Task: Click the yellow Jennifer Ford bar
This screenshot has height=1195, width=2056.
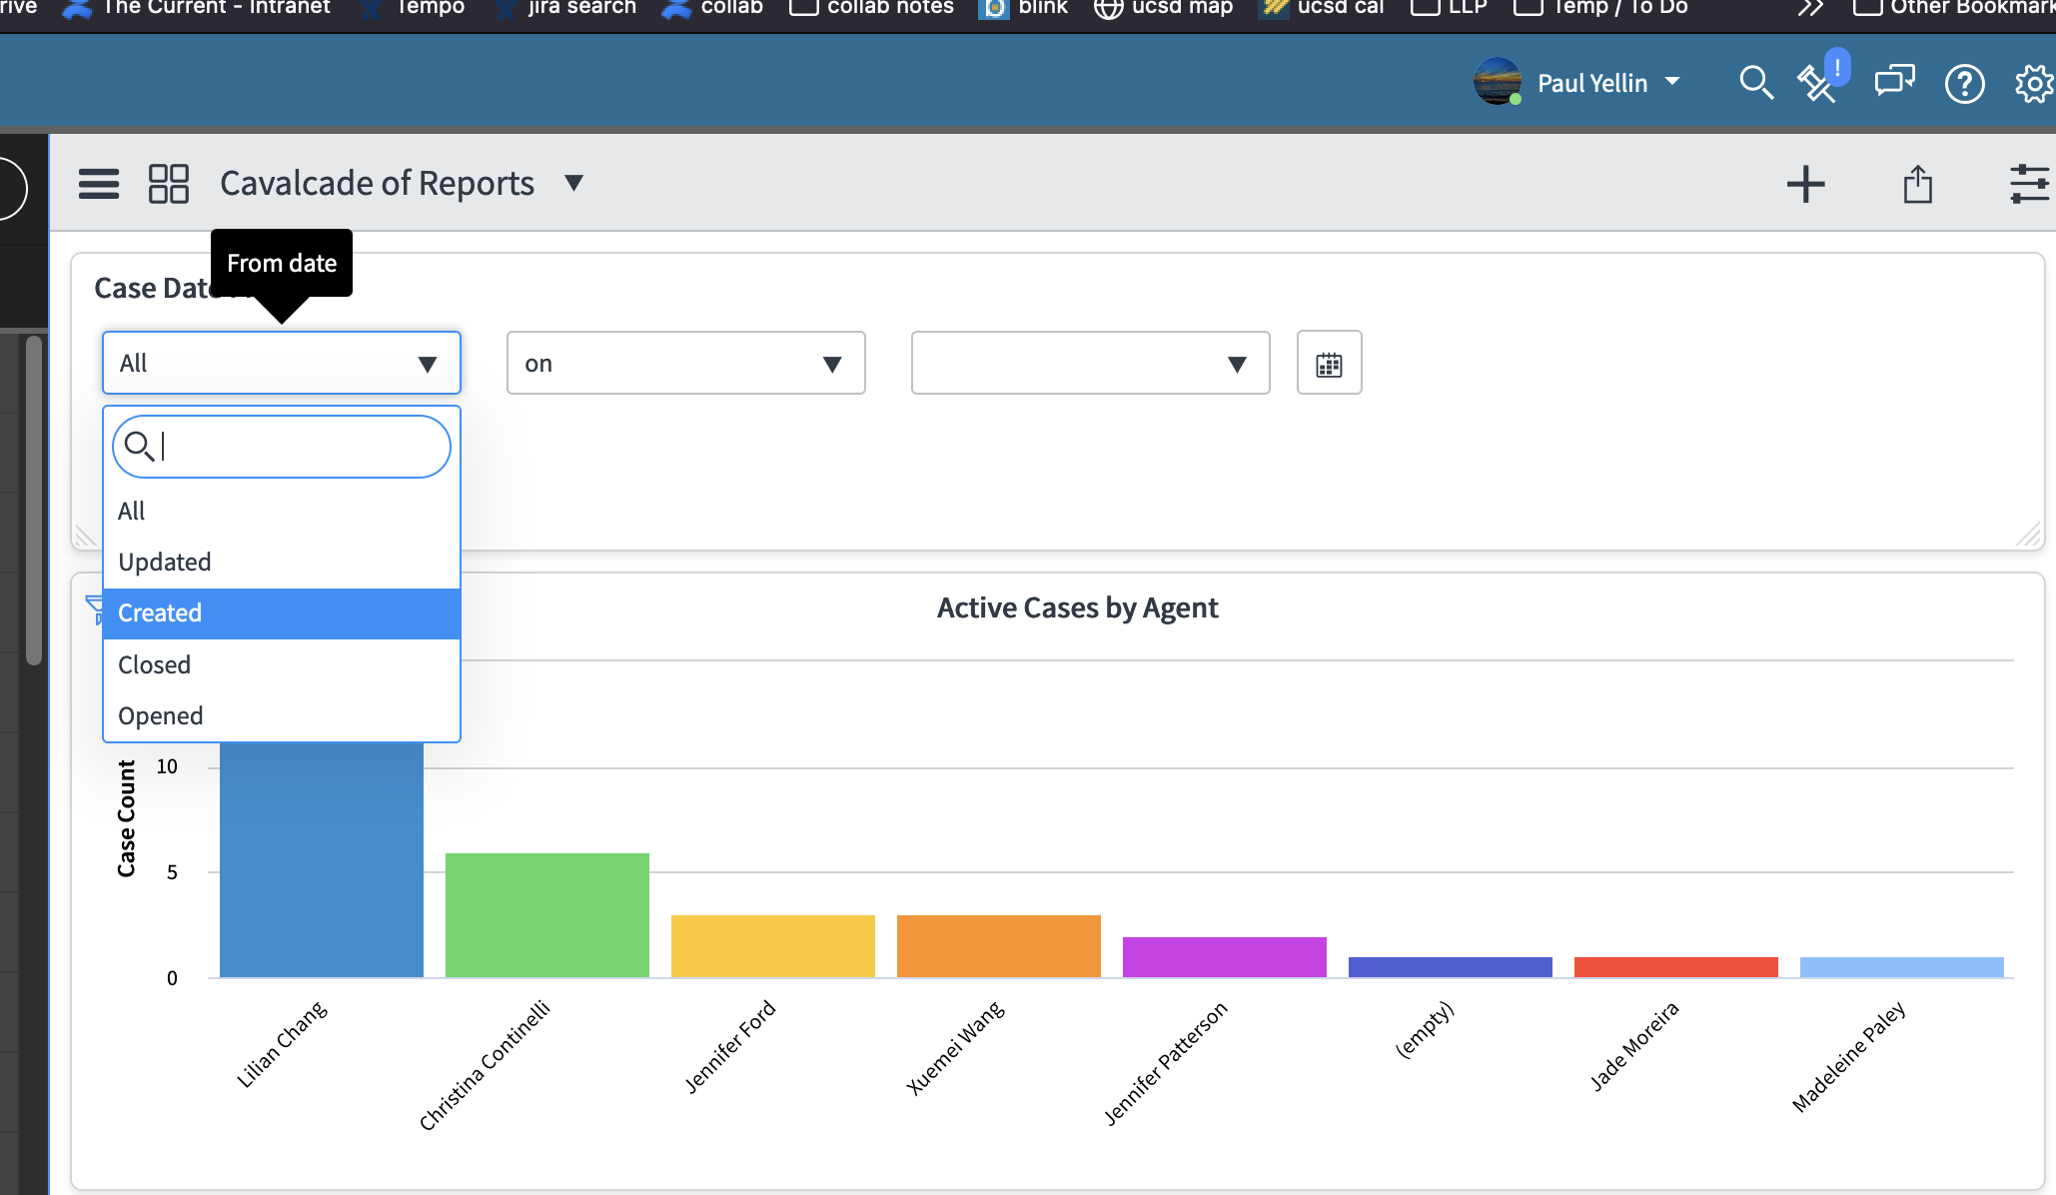Action: 773,946
